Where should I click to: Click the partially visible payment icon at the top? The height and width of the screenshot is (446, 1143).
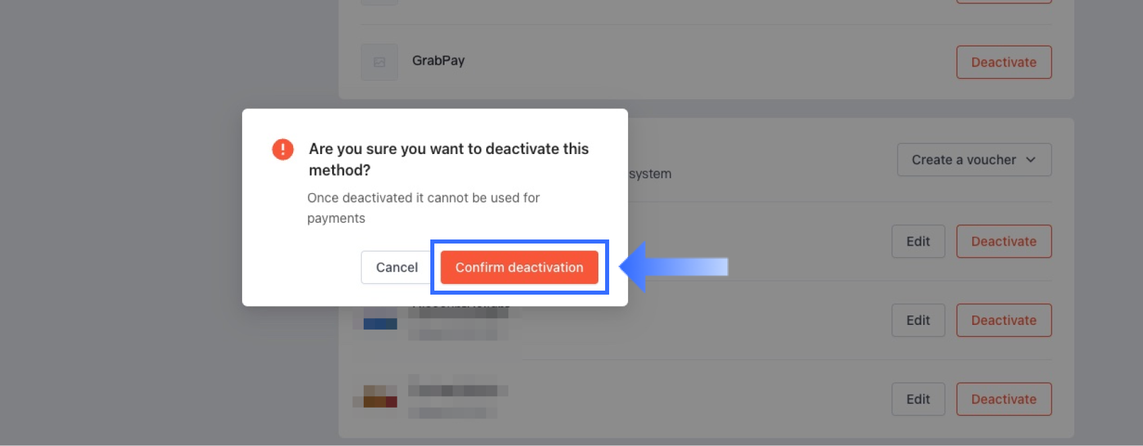(379, 3)
